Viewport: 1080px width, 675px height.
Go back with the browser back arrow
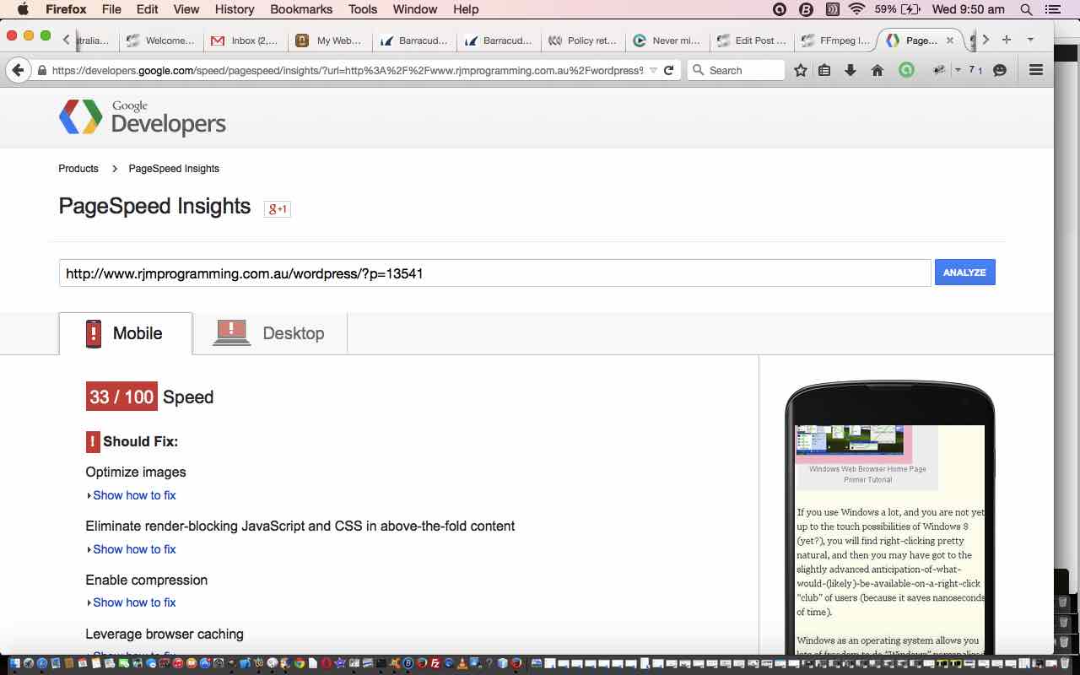point(19,71)
